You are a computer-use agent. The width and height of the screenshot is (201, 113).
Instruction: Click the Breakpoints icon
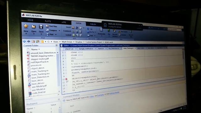coord(101,30)
